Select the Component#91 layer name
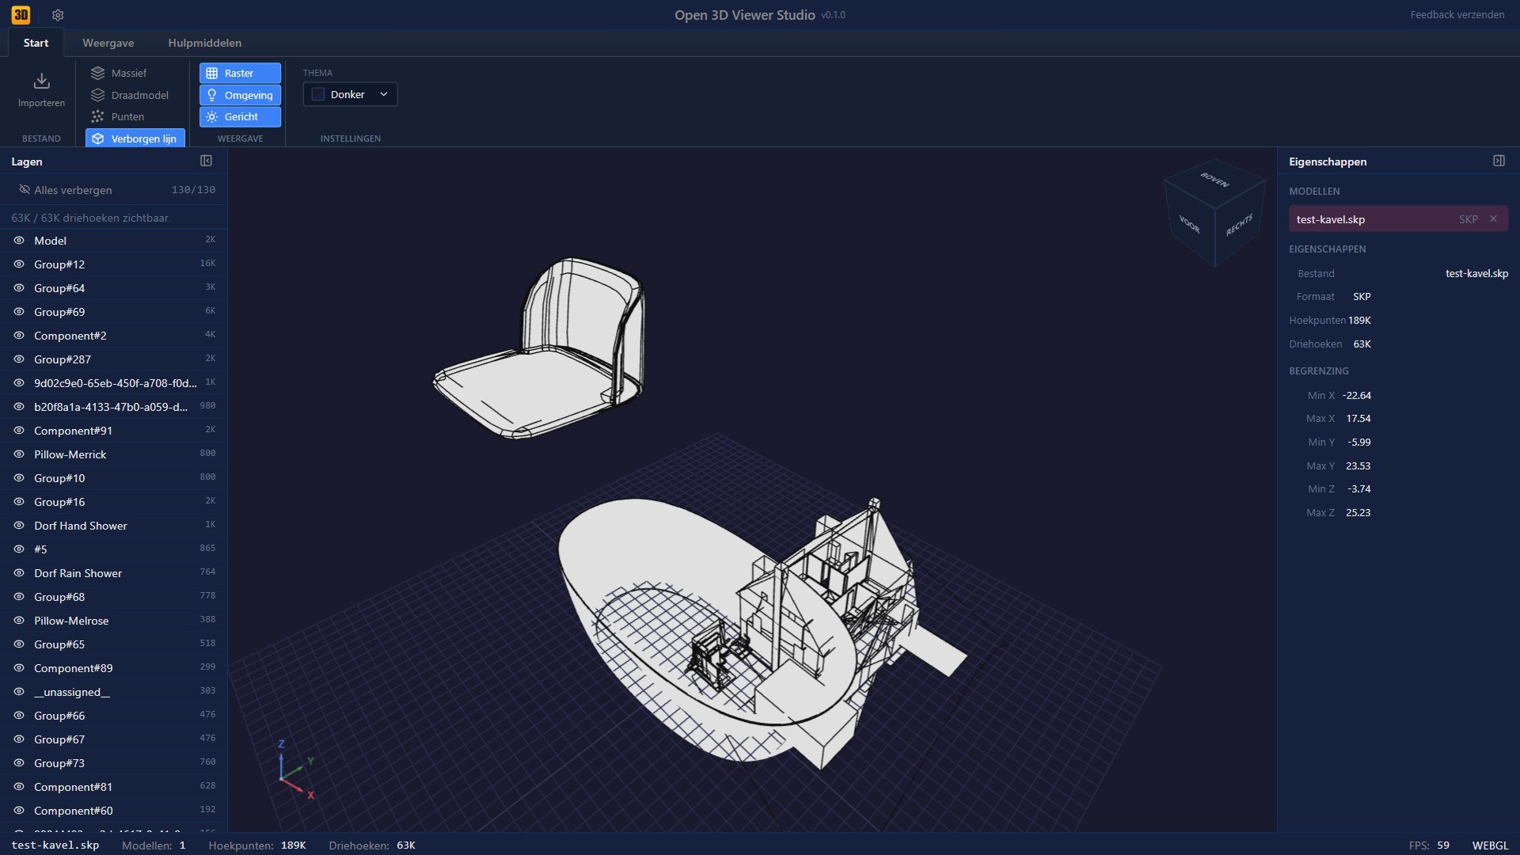Image resolution: width=1520 pixels, height=855 pixels. click(x=73, y=431)
